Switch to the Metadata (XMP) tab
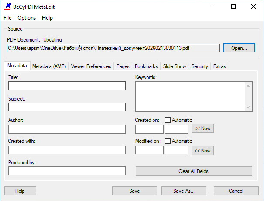264x201 pixels. click(49, 66)
